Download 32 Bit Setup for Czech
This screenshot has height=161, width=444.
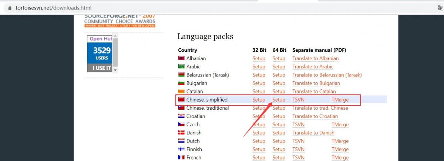pos(259,124)
